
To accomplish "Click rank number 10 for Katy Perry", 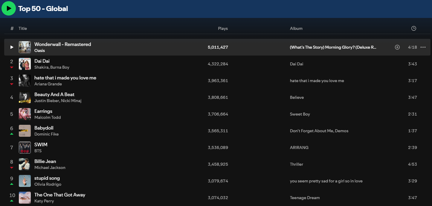I will pyautogui.click(x=12, y=195).
